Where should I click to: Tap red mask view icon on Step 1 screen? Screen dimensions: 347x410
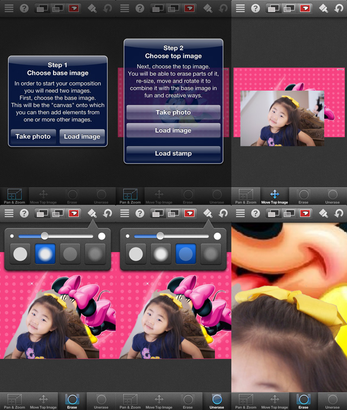[x=74, y=8]
